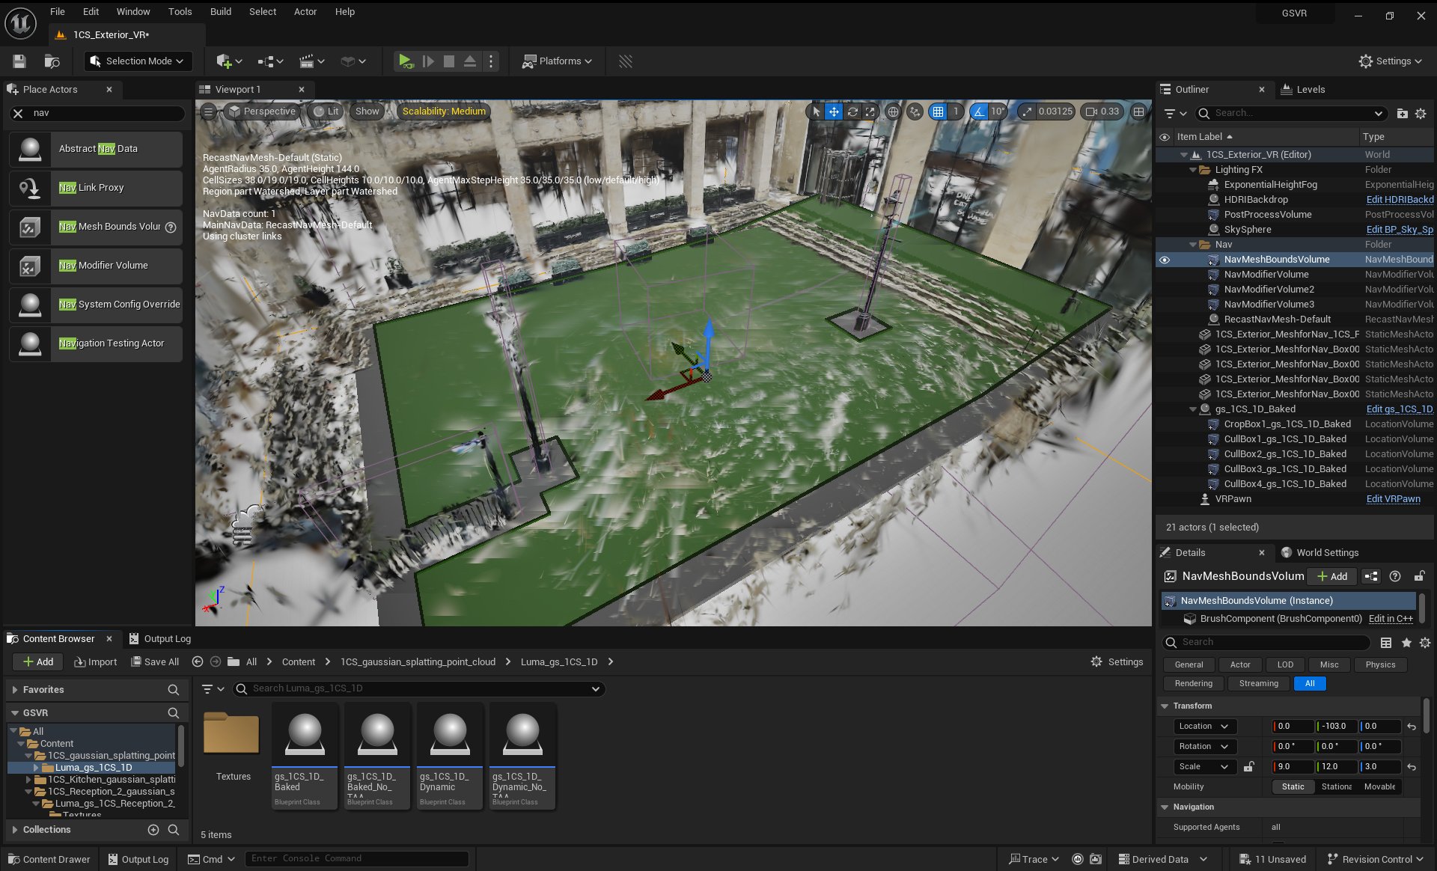1437x871 pixels.
Task: Click Enter Console Command field
Action: pos(358,859)
